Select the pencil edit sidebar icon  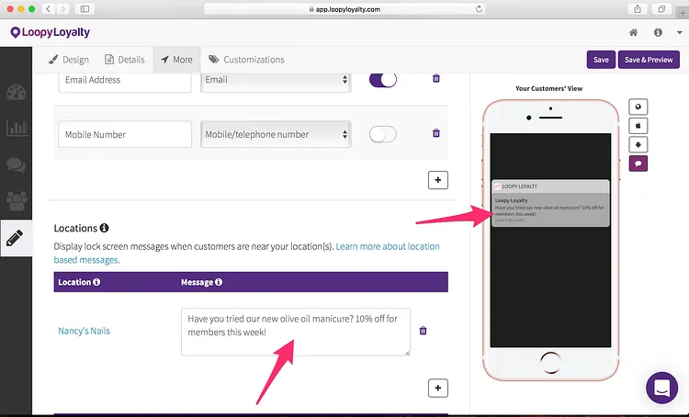point(15,238)
